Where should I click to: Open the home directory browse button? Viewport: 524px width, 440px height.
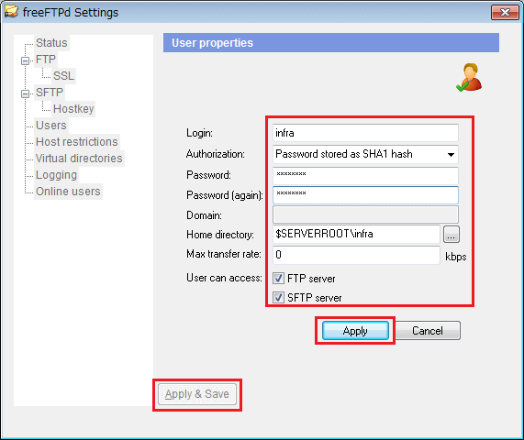pyautogui.click(x=452, y=234)
